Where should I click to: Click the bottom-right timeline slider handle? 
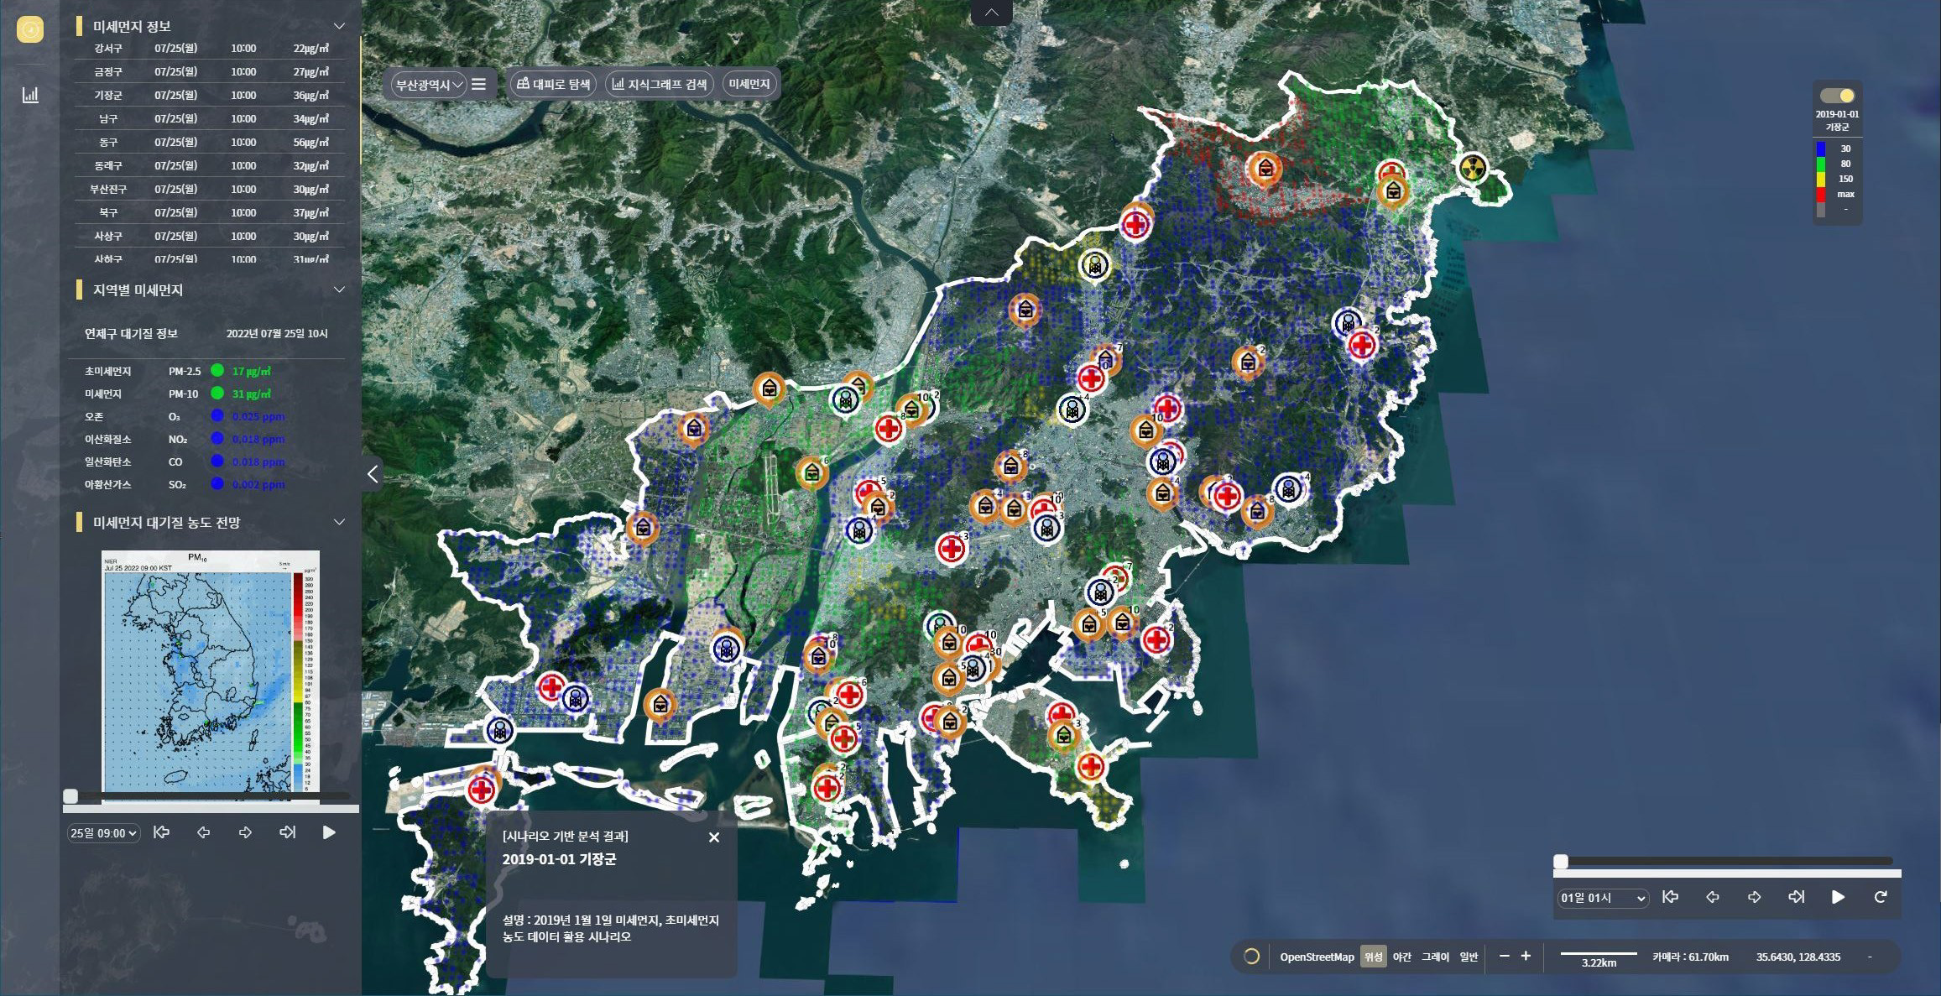point(1561,862)
